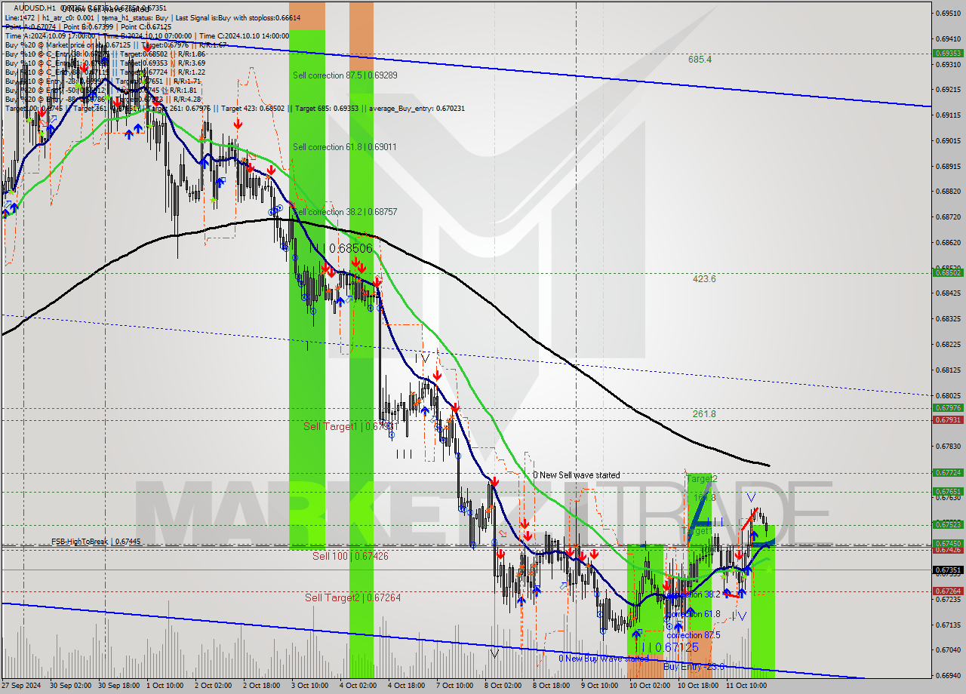
Task: Click the green 0.67976 price axis tag
Action: [947, 408]
